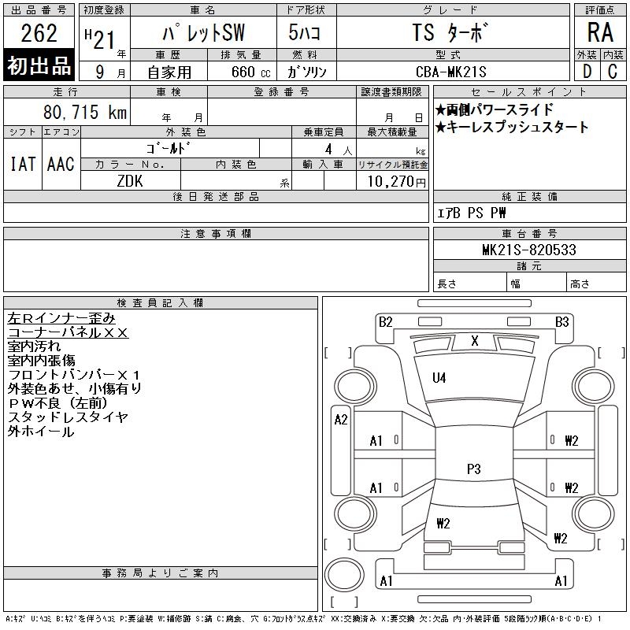The image size is (630, 630).
Task: Click the car name パレットSW
Action: pyautogui.click(x=202, y=33)
